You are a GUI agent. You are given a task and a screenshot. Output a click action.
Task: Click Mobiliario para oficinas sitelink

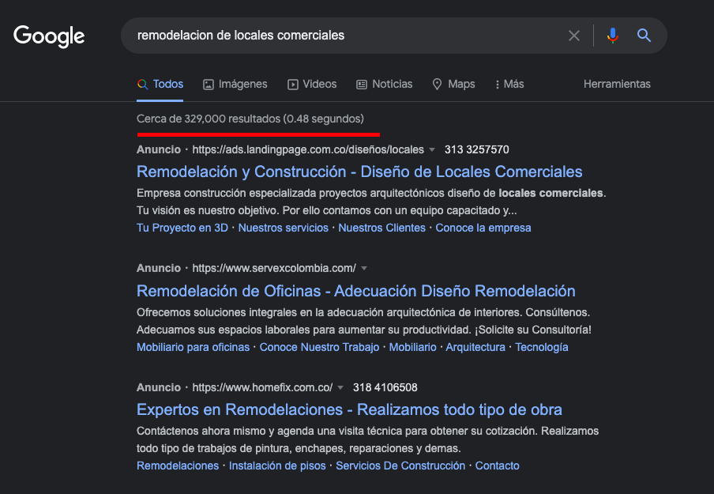[193, 347]
